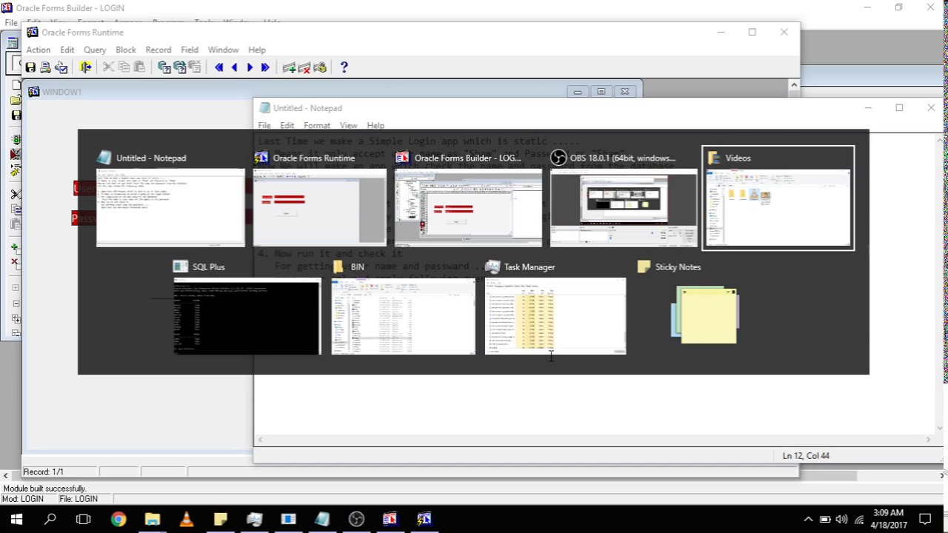
Task: Open Action Center notifications icon
Action: coord(925,519)
